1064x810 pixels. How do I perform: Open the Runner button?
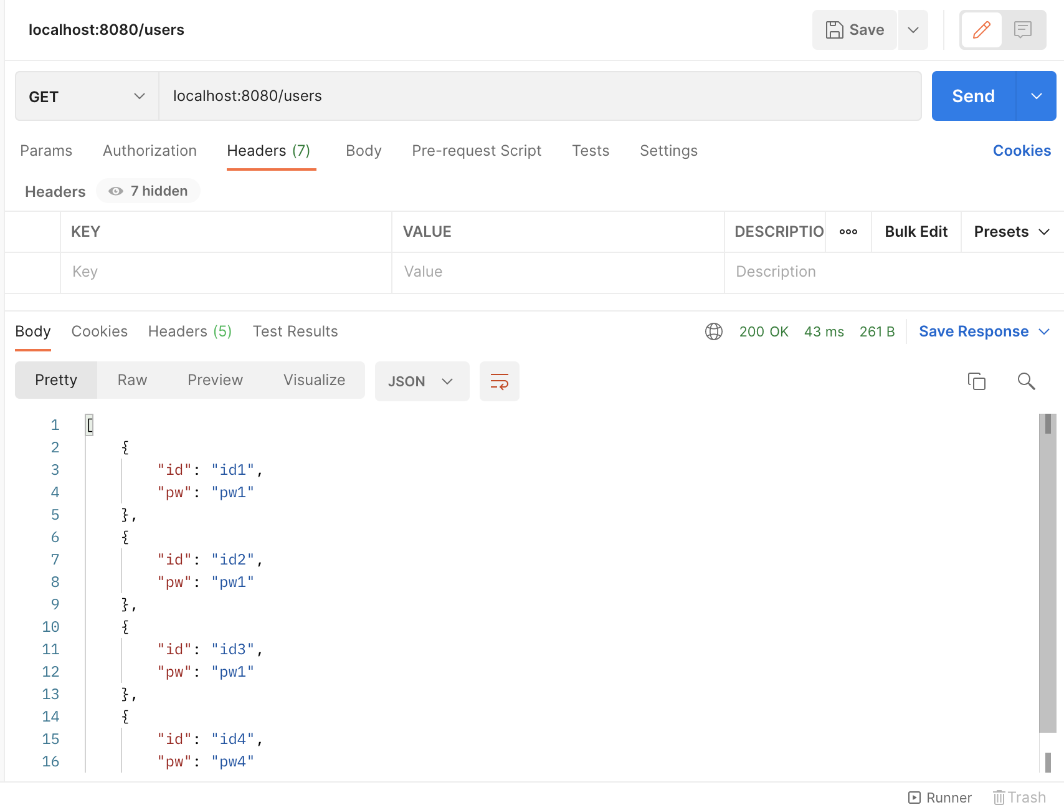coord(940,798)
